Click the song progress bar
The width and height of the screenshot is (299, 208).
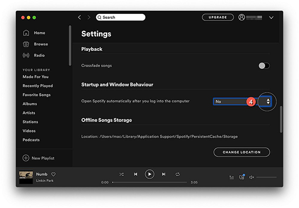(x=149, y=182)
